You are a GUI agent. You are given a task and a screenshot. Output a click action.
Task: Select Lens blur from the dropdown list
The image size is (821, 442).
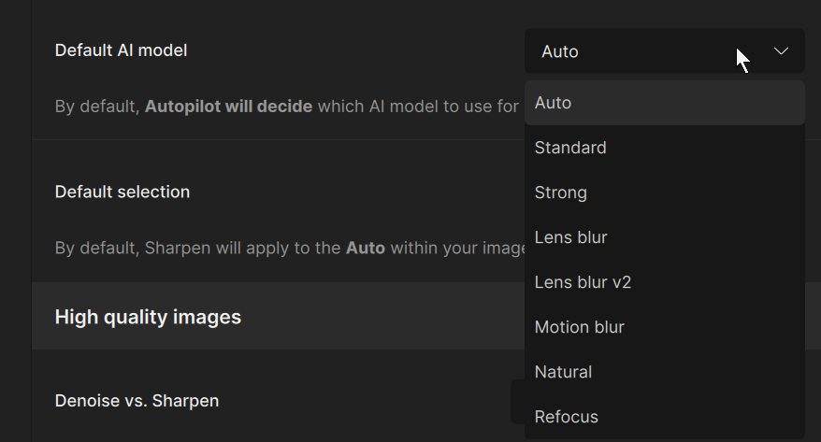[x=571, y=237]
